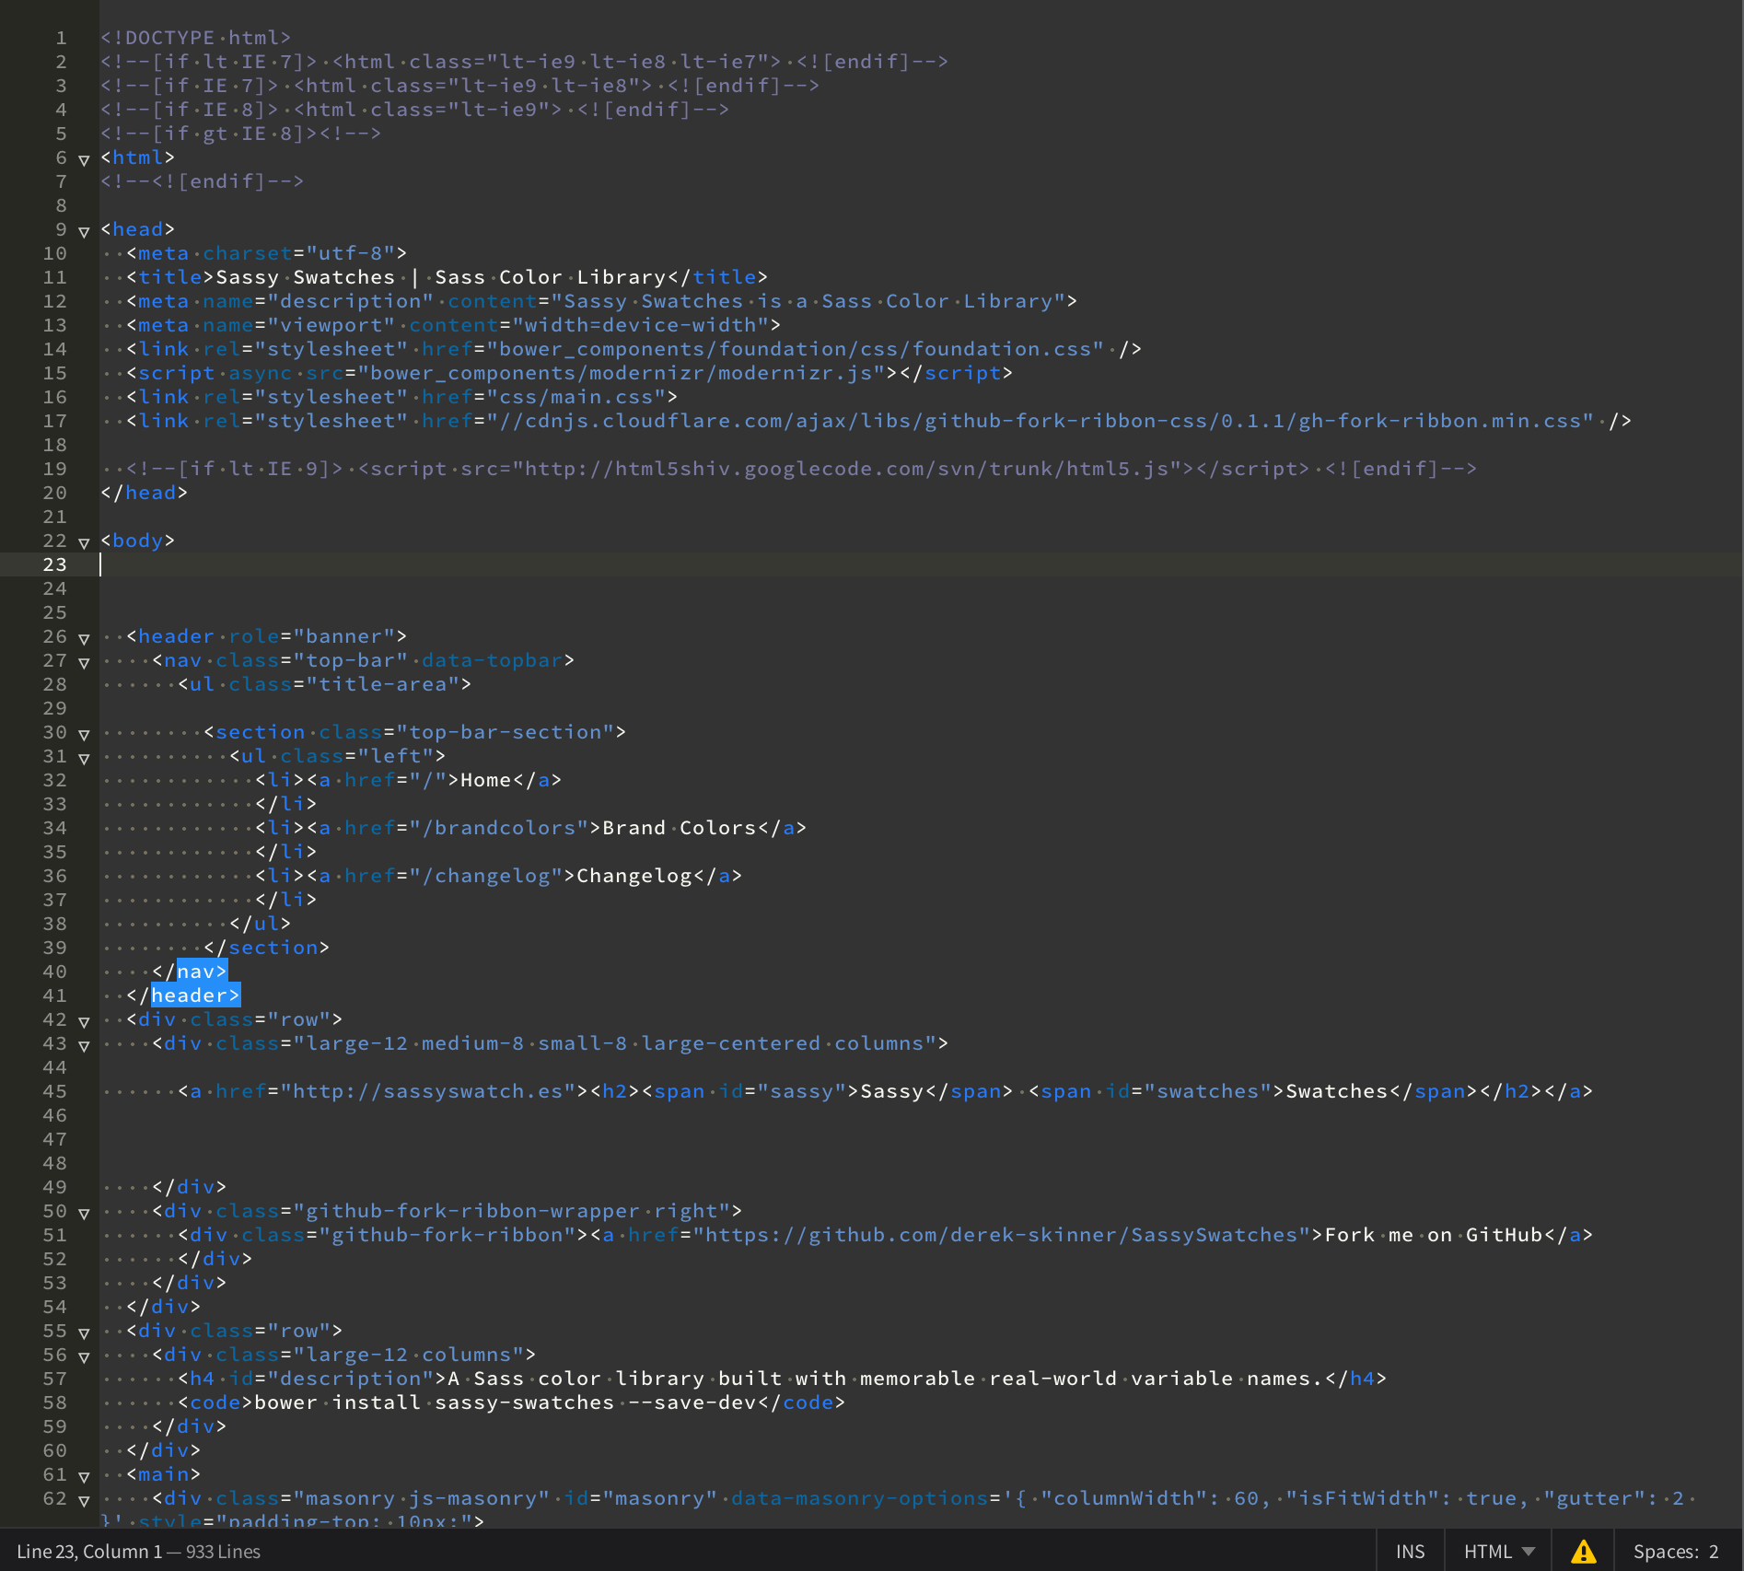Toggle INS insert/overwrite mode
The width and height of the screenshot is (1744, 1571).
[x=1410, y=1552]
